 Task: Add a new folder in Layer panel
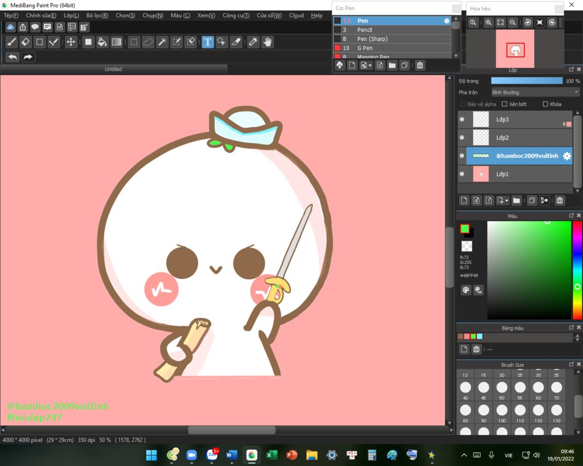coord(516,201)
